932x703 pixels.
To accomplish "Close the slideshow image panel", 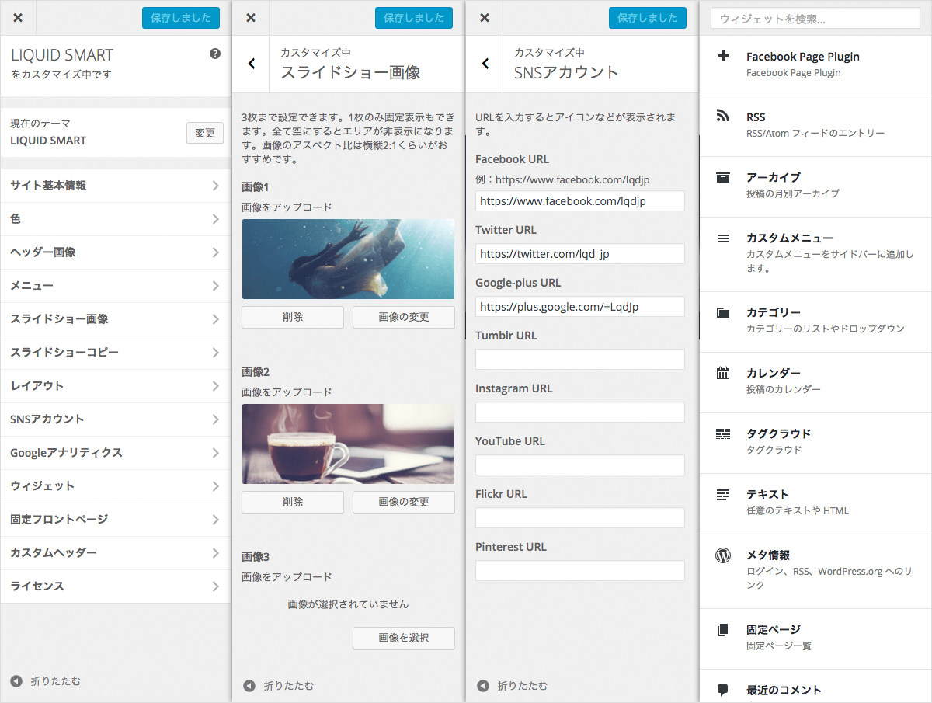I will [251, 18].
